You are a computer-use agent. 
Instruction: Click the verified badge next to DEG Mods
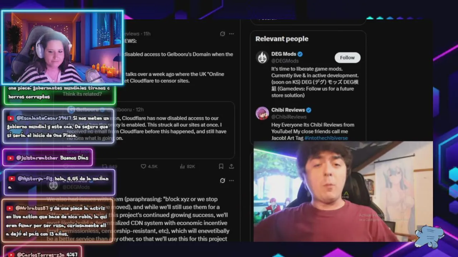(x=300, y=54)
